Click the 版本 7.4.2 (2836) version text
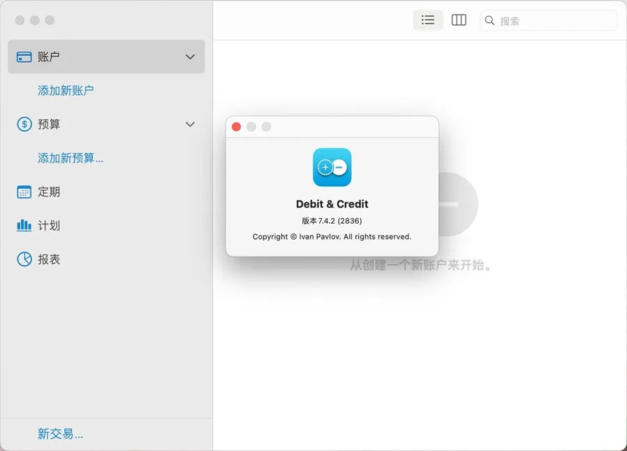The height and width of the screenshot is (451, 627). [332, 221]
